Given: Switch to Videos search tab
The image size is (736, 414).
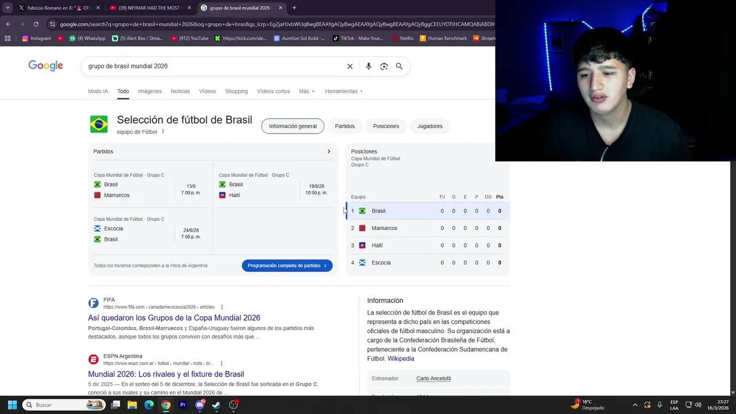Looking at the screenshot, I should click(x=208, y=91).
